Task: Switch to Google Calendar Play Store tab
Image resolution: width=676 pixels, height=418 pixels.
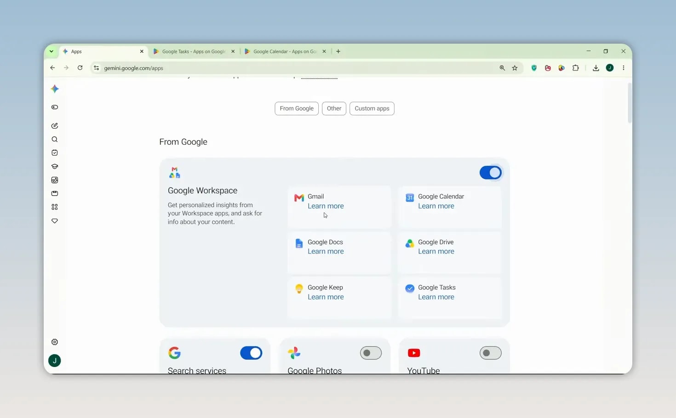Action: tap(285, 51)
